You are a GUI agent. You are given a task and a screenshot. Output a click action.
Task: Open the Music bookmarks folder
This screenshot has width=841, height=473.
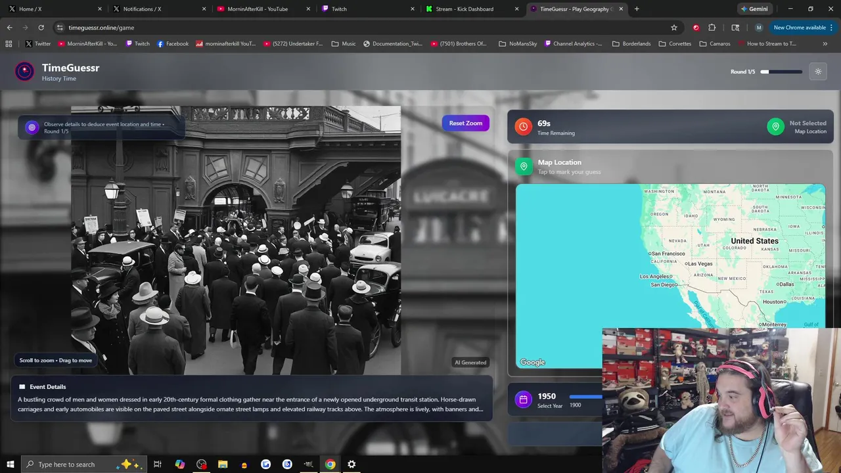click(344, 43)
